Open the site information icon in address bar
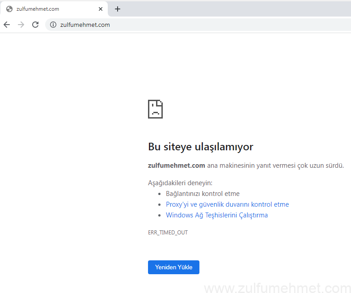 pos(53,25)
